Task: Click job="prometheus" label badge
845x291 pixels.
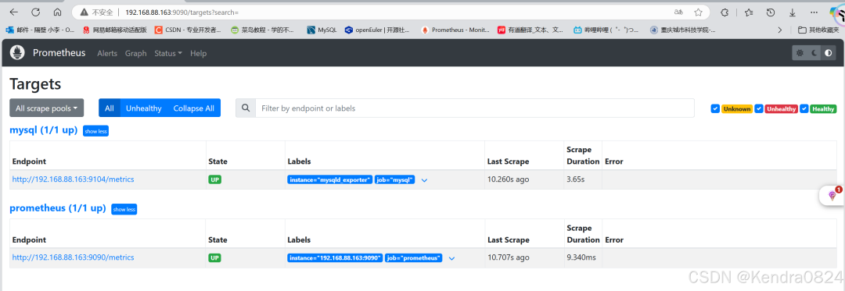Action: point(414,258)
